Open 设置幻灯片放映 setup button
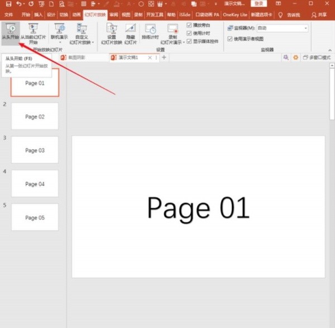335x328 pixels. (x=111, y=33)
